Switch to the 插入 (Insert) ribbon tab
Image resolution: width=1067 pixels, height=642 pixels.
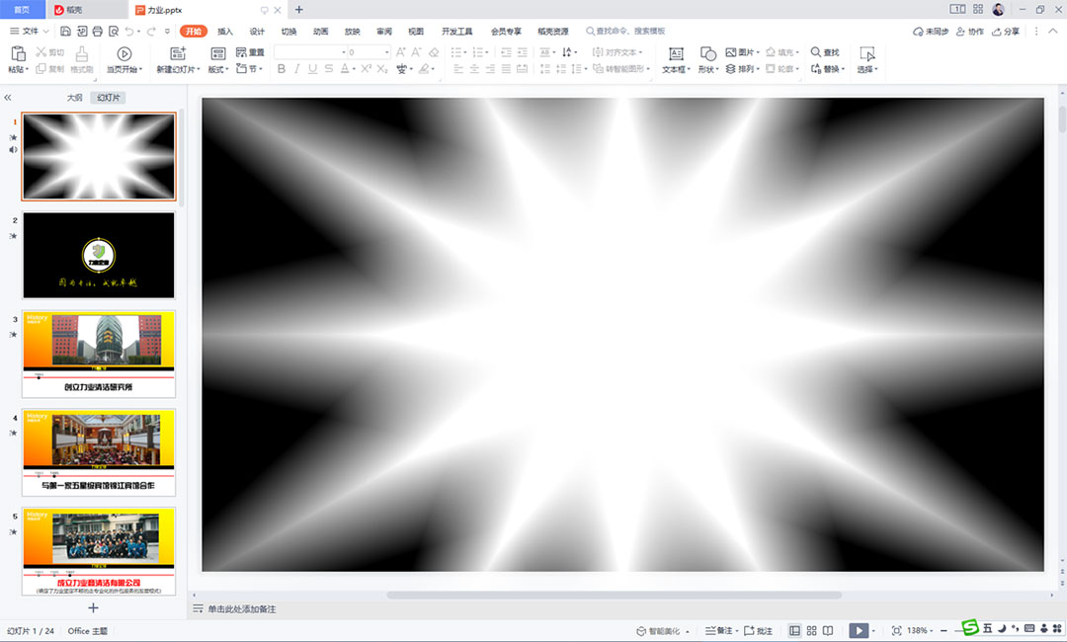pos(225,31)
